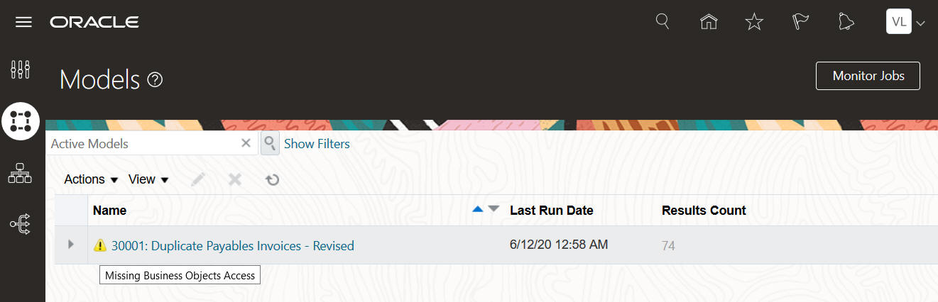The height and width of the screenshot is (302, 938).
Task: Click the search magnifier in header
Action: coord(662,21)
